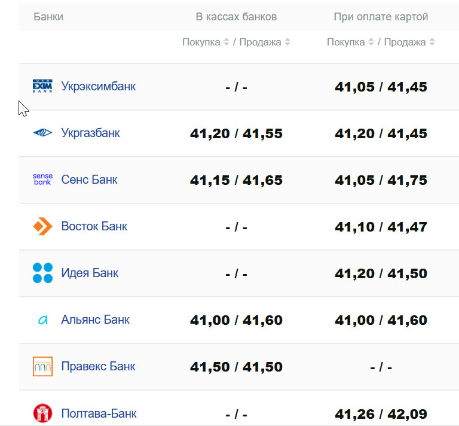
Task: Click the Sense Bank logo icon
Action: (x=42, y=179)
